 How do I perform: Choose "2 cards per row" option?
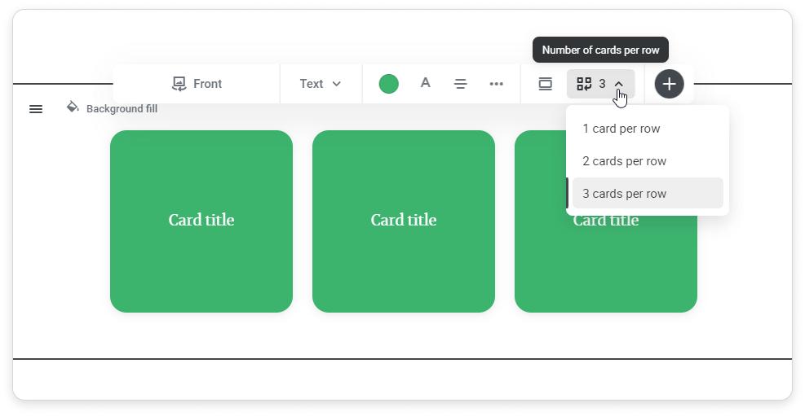coord(624,161)
